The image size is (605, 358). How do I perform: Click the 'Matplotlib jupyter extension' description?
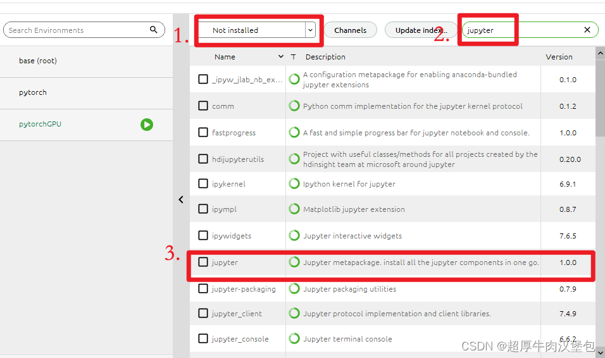click(x=354, y=209)
